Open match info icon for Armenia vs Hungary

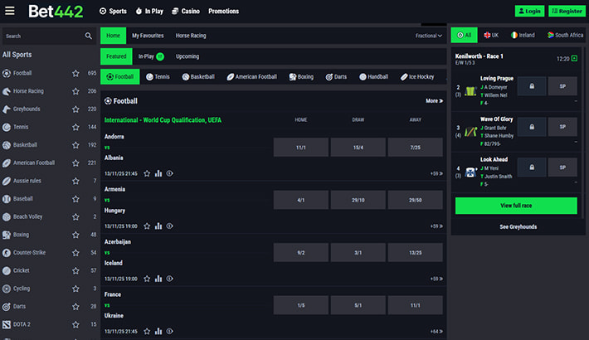(x=169, y=226)
